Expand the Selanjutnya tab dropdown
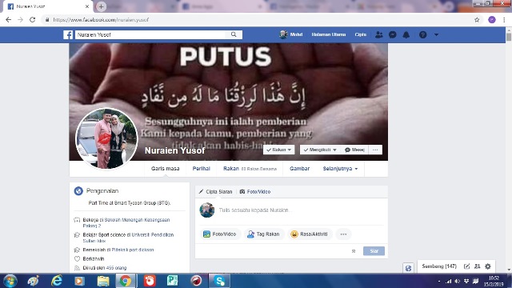512x288 pixels. coord(340,169)
